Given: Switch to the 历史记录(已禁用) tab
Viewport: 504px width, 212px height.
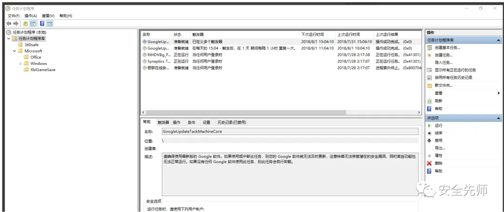Looking at the screenshot, I should [232, 122].
